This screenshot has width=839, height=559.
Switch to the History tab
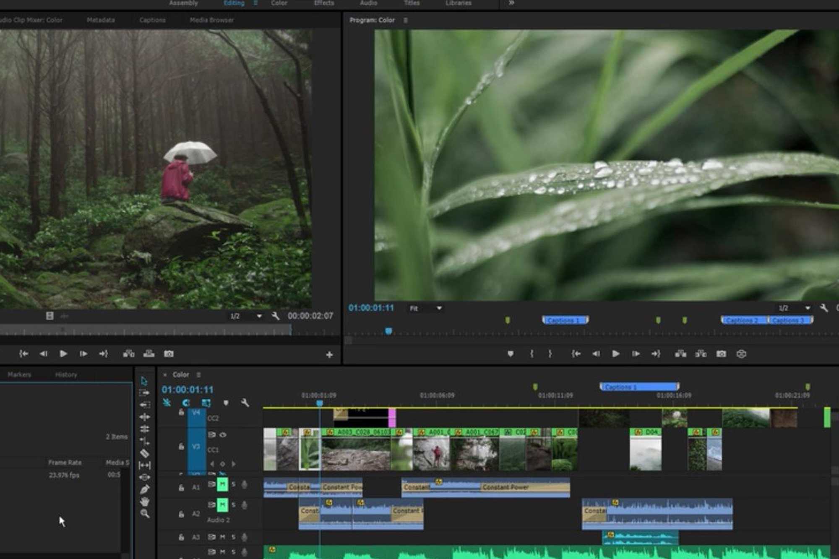pyautogui.click(x=66, y=374)
